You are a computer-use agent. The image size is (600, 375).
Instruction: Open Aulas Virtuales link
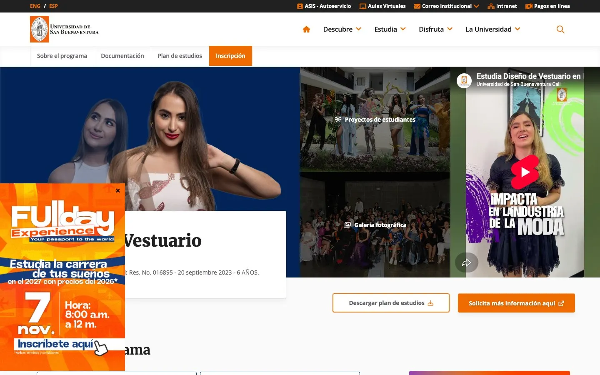[x=382, y=6]
